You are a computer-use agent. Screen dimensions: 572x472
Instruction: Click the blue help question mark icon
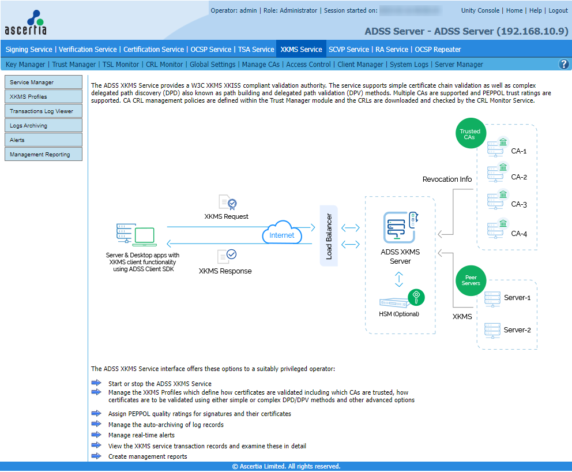564,64
